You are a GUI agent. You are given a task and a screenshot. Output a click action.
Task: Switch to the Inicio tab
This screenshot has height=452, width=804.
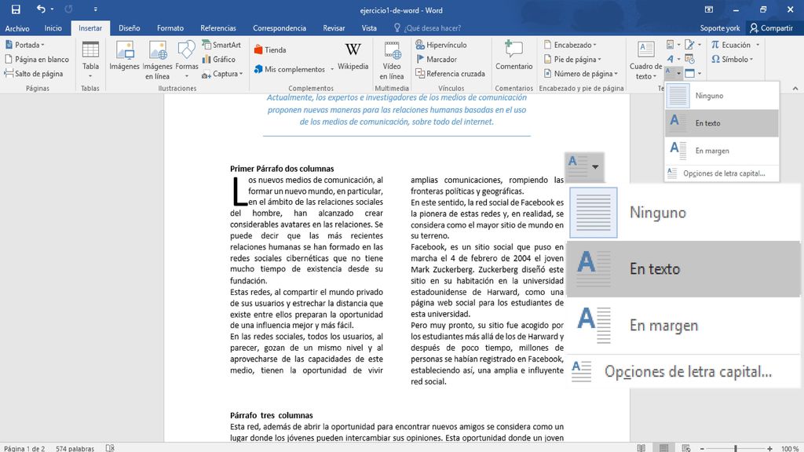pos(53,28)
